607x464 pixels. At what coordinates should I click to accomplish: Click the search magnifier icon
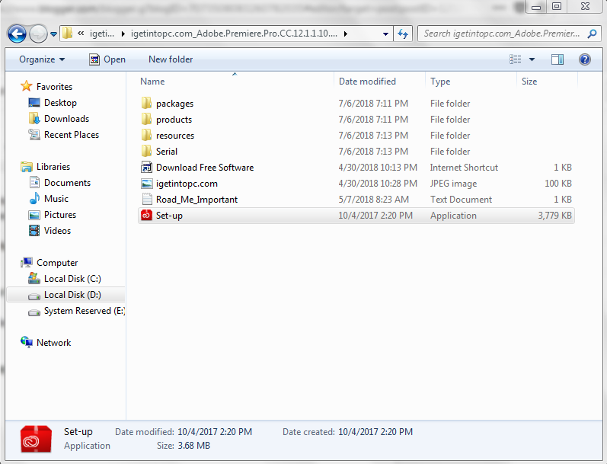pos(592,34)
